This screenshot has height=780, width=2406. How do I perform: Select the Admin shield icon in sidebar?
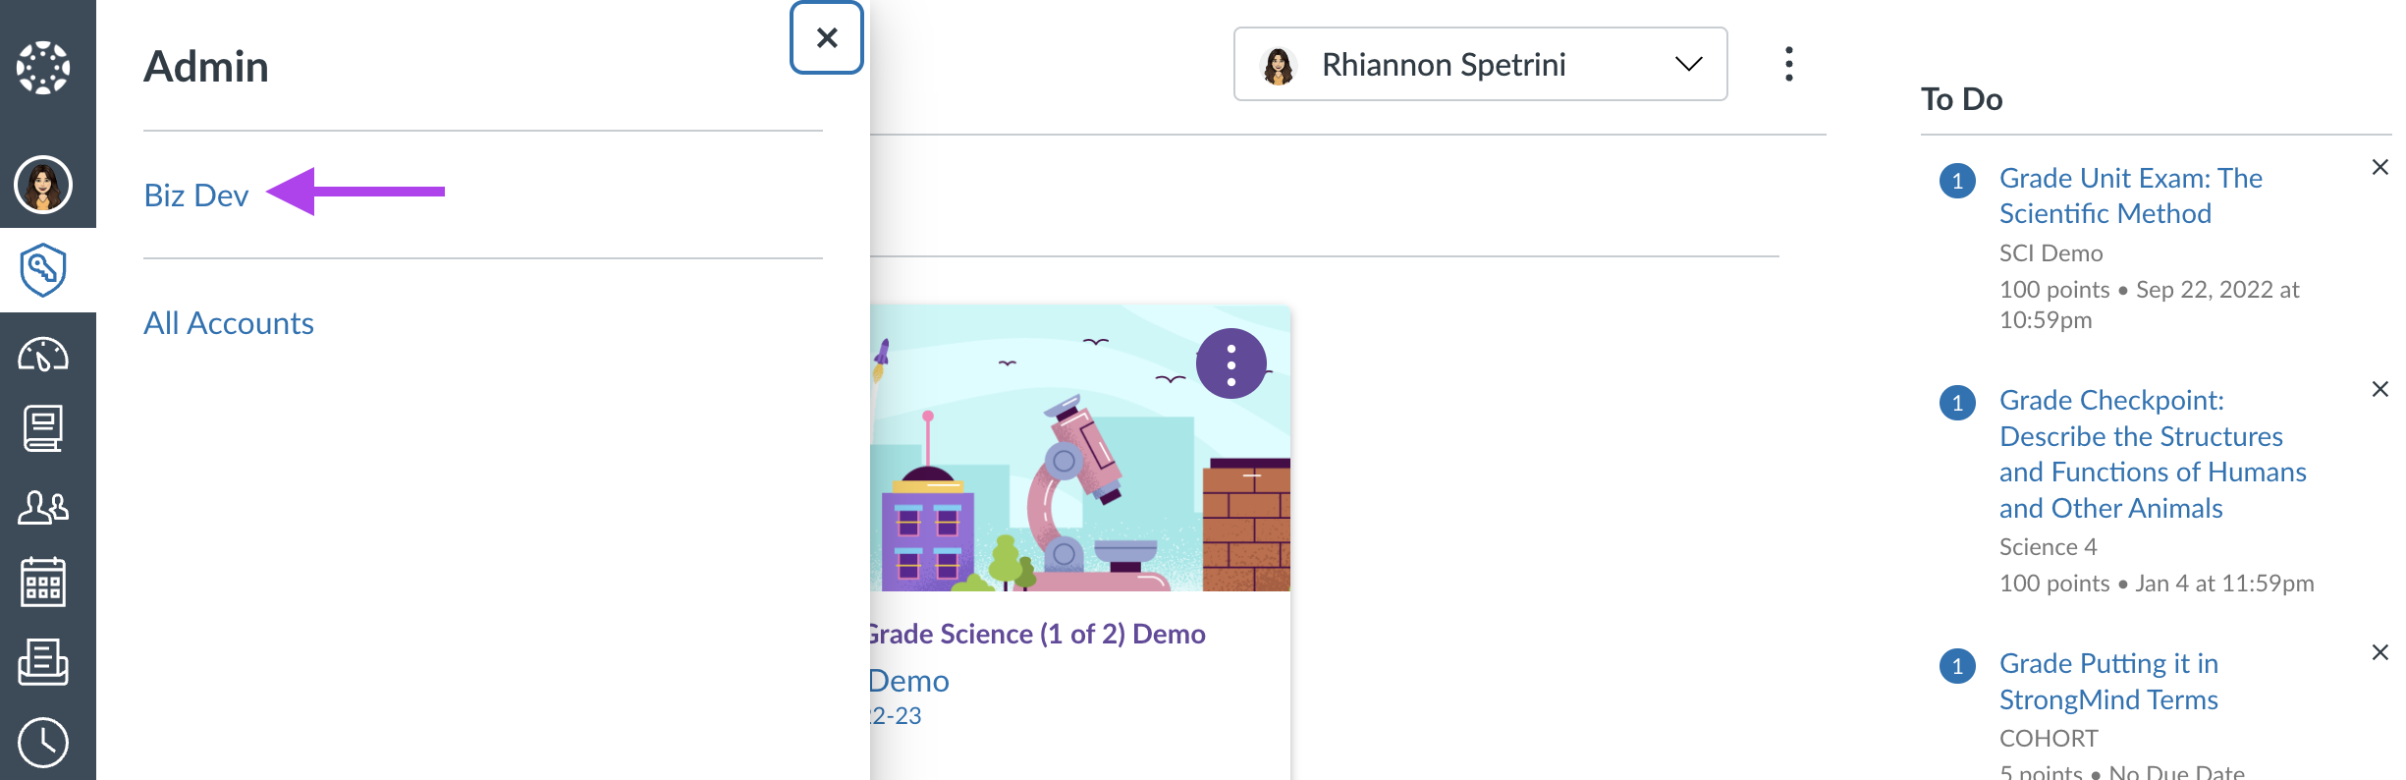(43, 270)
